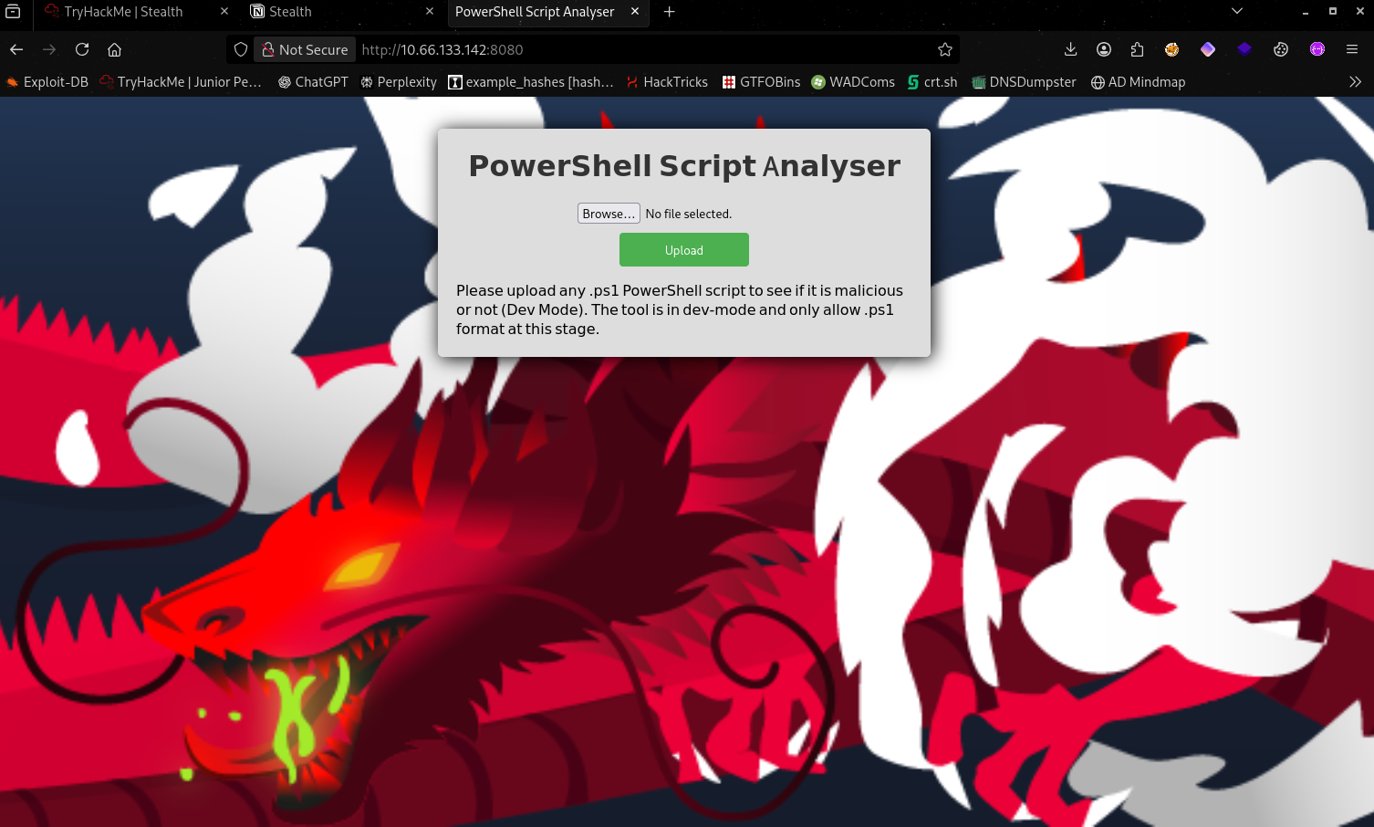
Task: Open the Not Secure site info
Action: [x=305, y=49]
